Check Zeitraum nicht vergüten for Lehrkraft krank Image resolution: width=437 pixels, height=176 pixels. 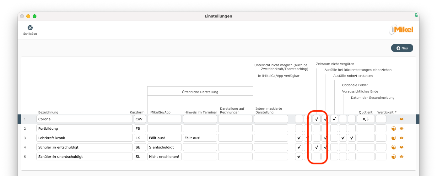point(316,138)
